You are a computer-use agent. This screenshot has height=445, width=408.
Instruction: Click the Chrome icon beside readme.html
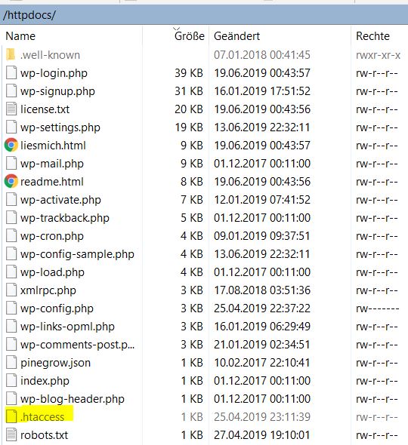pyautogui.click(x=11, y=181)
